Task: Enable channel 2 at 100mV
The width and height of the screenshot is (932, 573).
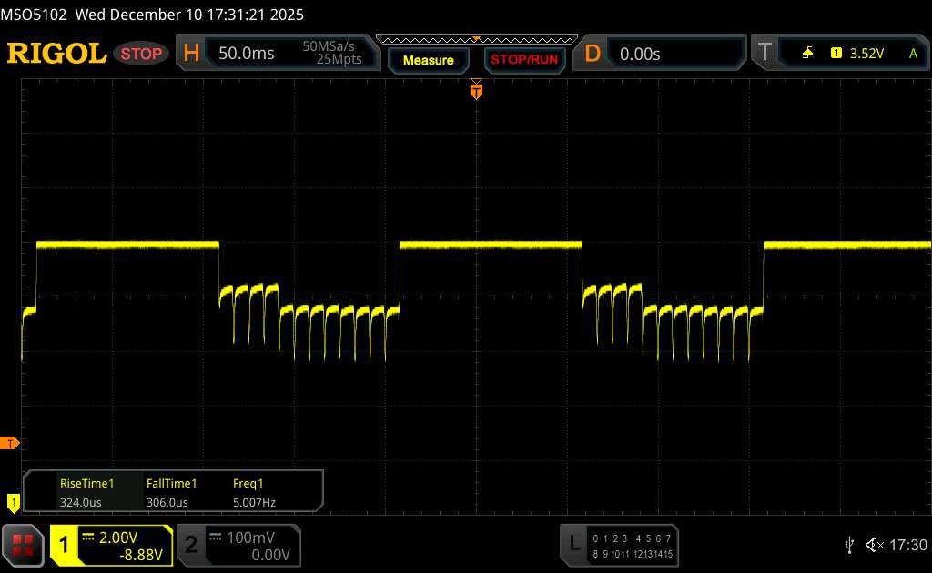Action: click(x=235, y=544)
